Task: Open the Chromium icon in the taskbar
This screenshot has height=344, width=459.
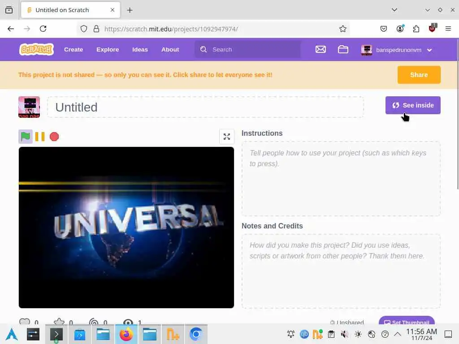Action: point(196,334)
